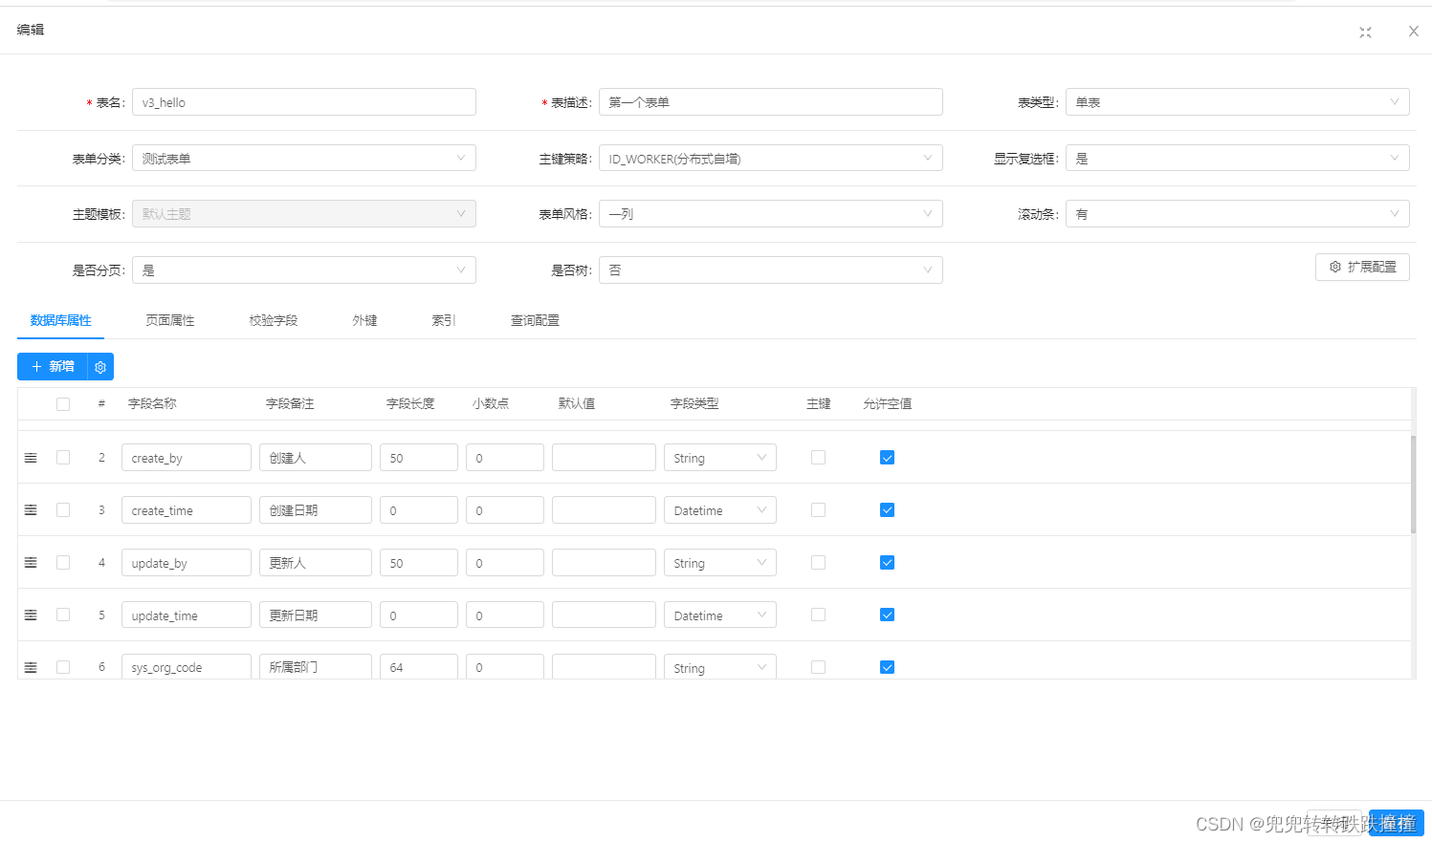Viewport: 1432px width, 842px height.
Task: Click the field table vertical scrollbar
Action: (1413, 484)
